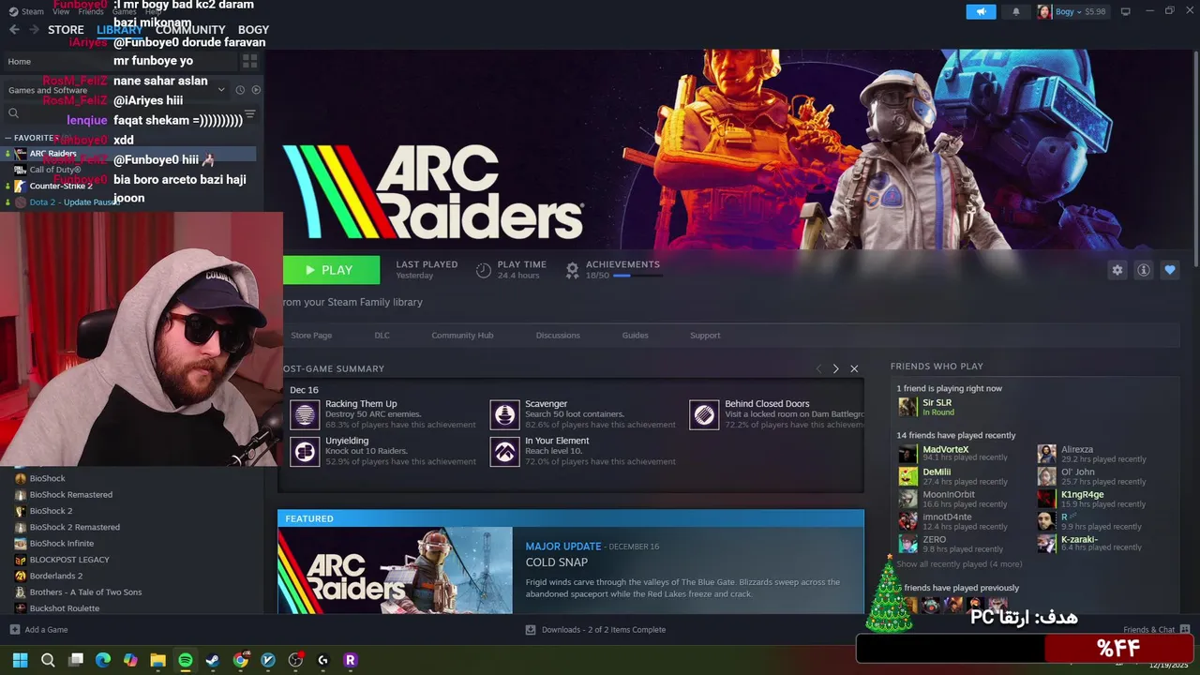This screenshot has width=1200, height=675.
Task: Click the Unyielding achievement icon
Action: (305, 452)
